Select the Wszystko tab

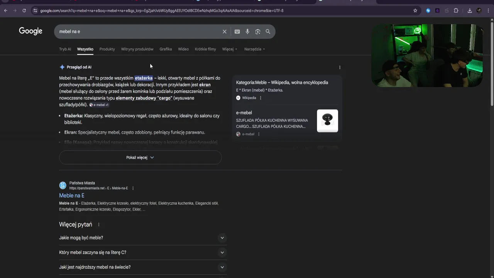(x=85, y=49)
